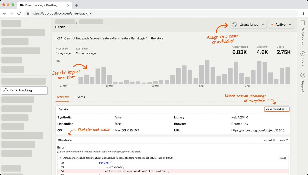This screenshot has width=308, height=175.
Task: Click the KEA error title text
Action: tap(110, 38)
